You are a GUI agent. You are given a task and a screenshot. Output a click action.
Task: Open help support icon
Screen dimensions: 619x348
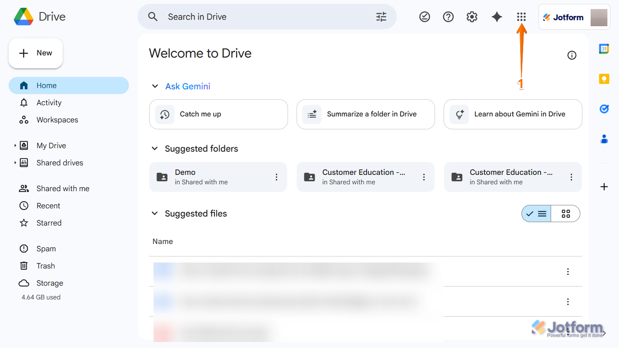pos(448,17)
